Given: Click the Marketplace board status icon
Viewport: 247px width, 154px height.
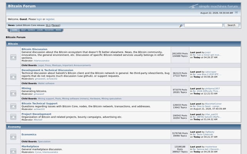Looking at the screenshot, I should click(x=13, y=151).
